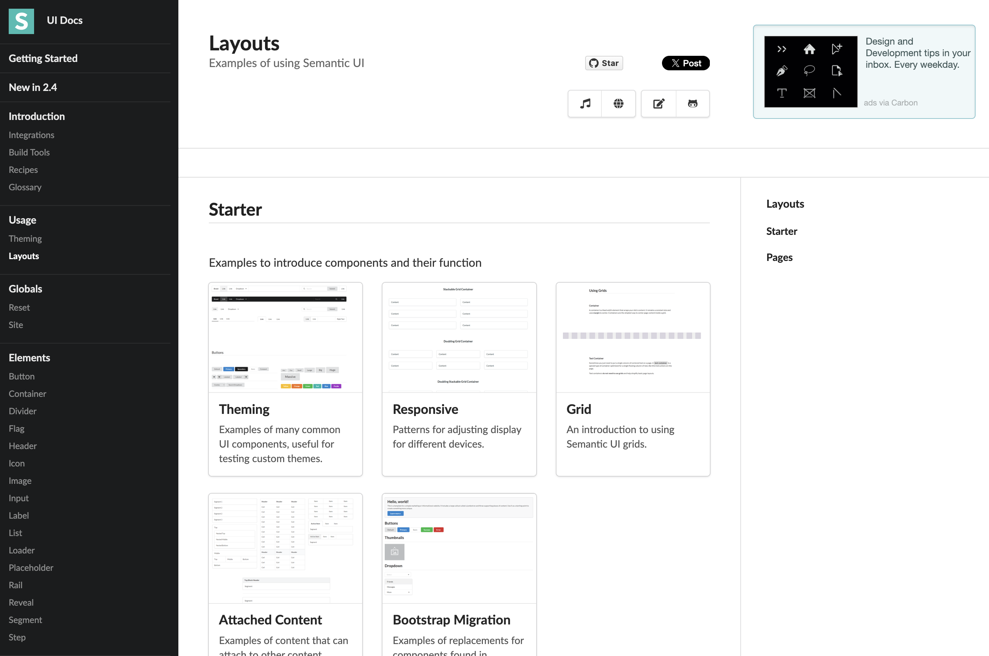Open Recipes in the sidebar
989x656 pixels.
(24, 170)
